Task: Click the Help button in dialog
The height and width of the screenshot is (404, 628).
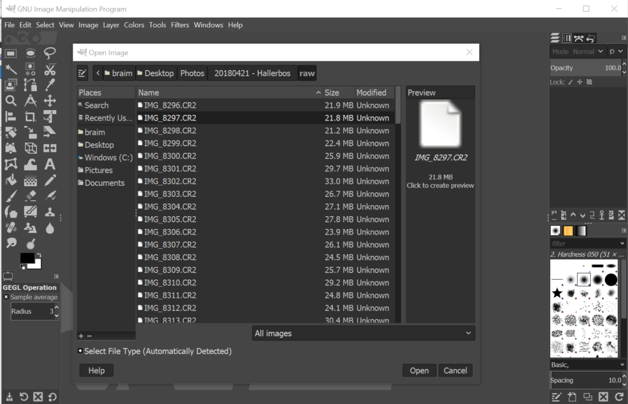Action: (96, 371)
